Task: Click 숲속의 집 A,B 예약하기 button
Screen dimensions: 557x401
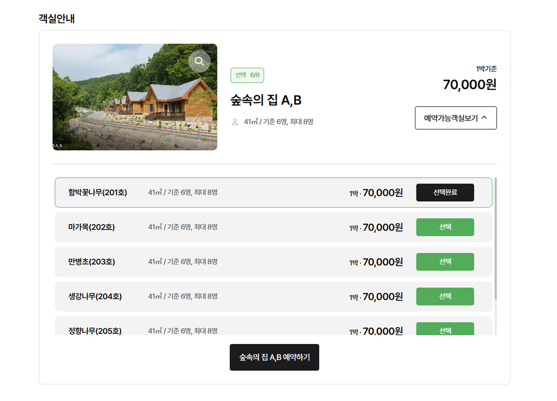Action: 274,358
